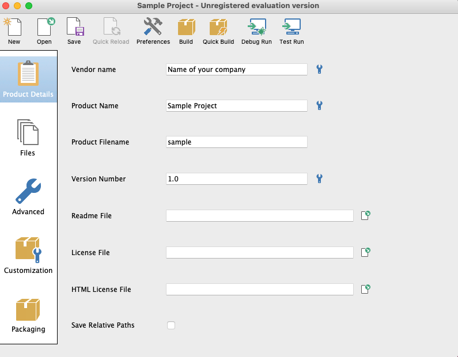Create a new project with New icon
The height and width of the screenshot is (357, 458).
14,31
